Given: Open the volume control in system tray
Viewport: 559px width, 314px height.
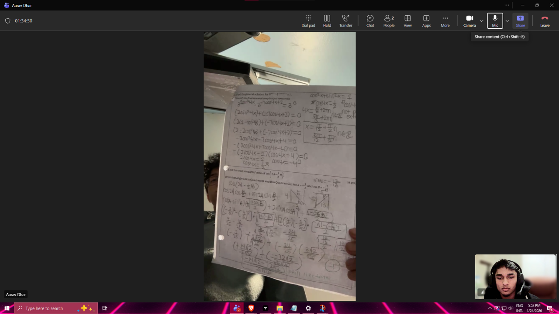Looking at the screenshot, I should (x=511, y=308).
